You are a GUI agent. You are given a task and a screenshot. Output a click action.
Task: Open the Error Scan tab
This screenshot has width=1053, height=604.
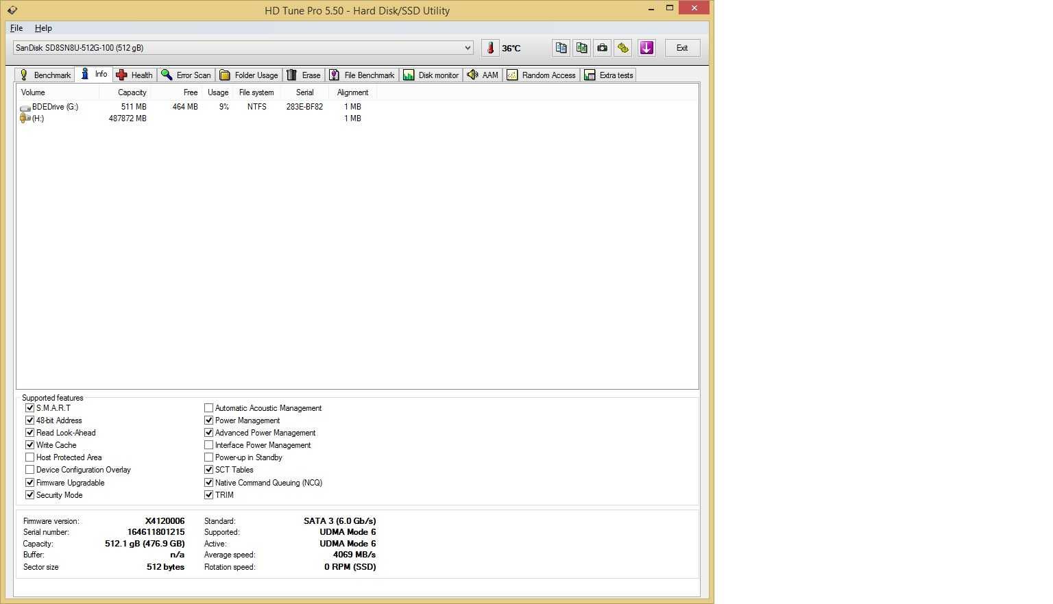pos(186,75)
